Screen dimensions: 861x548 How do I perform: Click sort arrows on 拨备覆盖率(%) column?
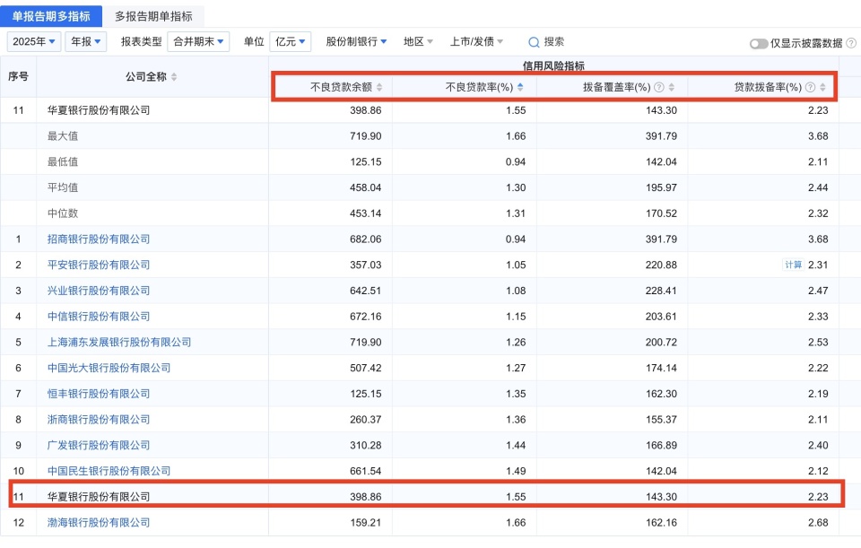[672, 87]
